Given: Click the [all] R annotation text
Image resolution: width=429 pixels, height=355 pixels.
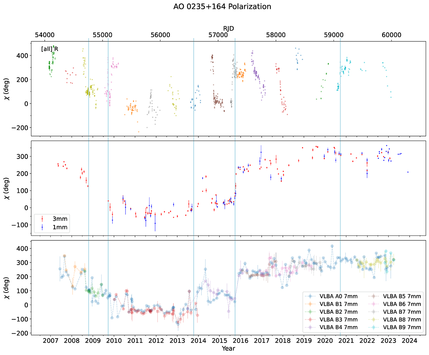Looking at the screenshot, I should click(x=49, y=49).
